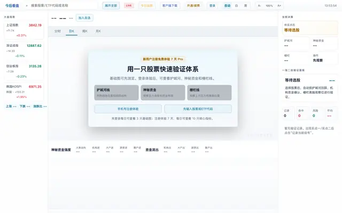Select the 黑 dark theme option
Screen dimensions: 342x213
pyautogui.click(x=245, y=6)
